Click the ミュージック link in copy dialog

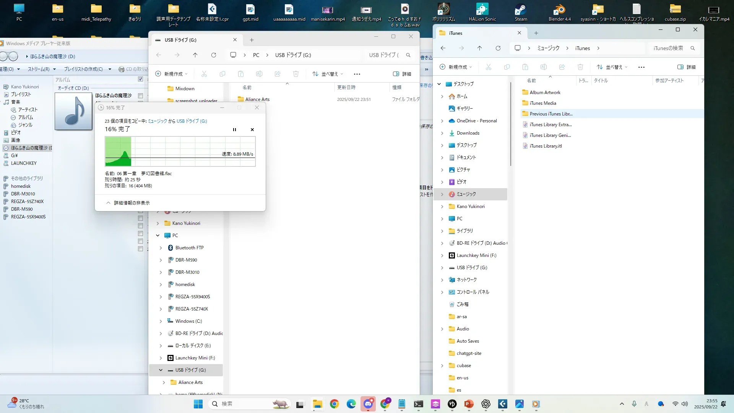pyautogui.click(x=157, y=121)
